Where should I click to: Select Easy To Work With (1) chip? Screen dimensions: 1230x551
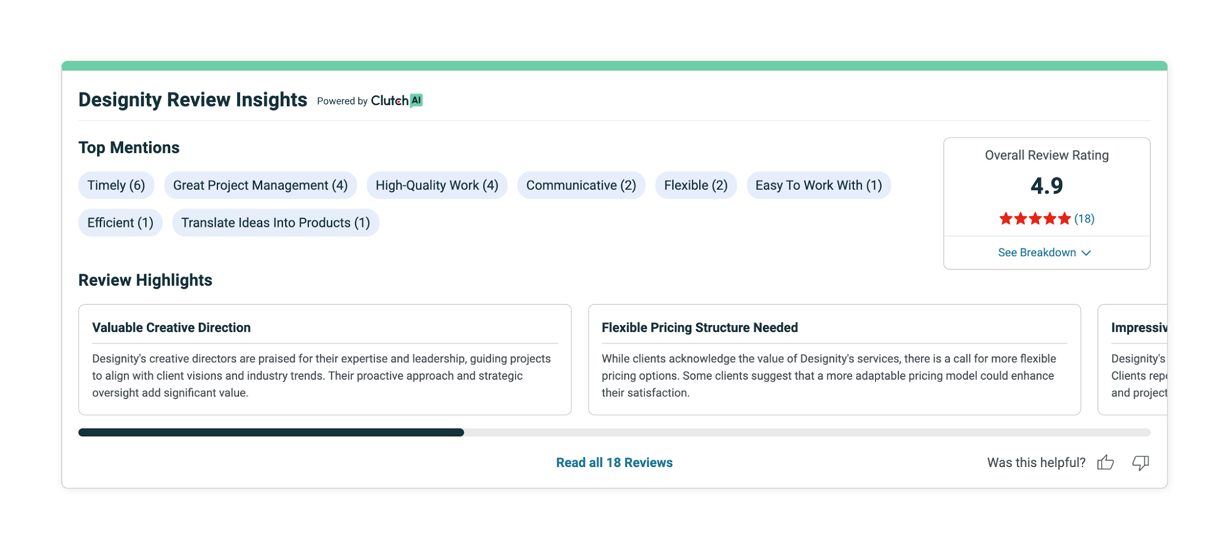pyautogui.click(x=819, y=185)
